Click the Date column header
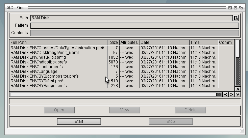Image resolution: width=248 pixels, height=138 pixels. (164, 43)
